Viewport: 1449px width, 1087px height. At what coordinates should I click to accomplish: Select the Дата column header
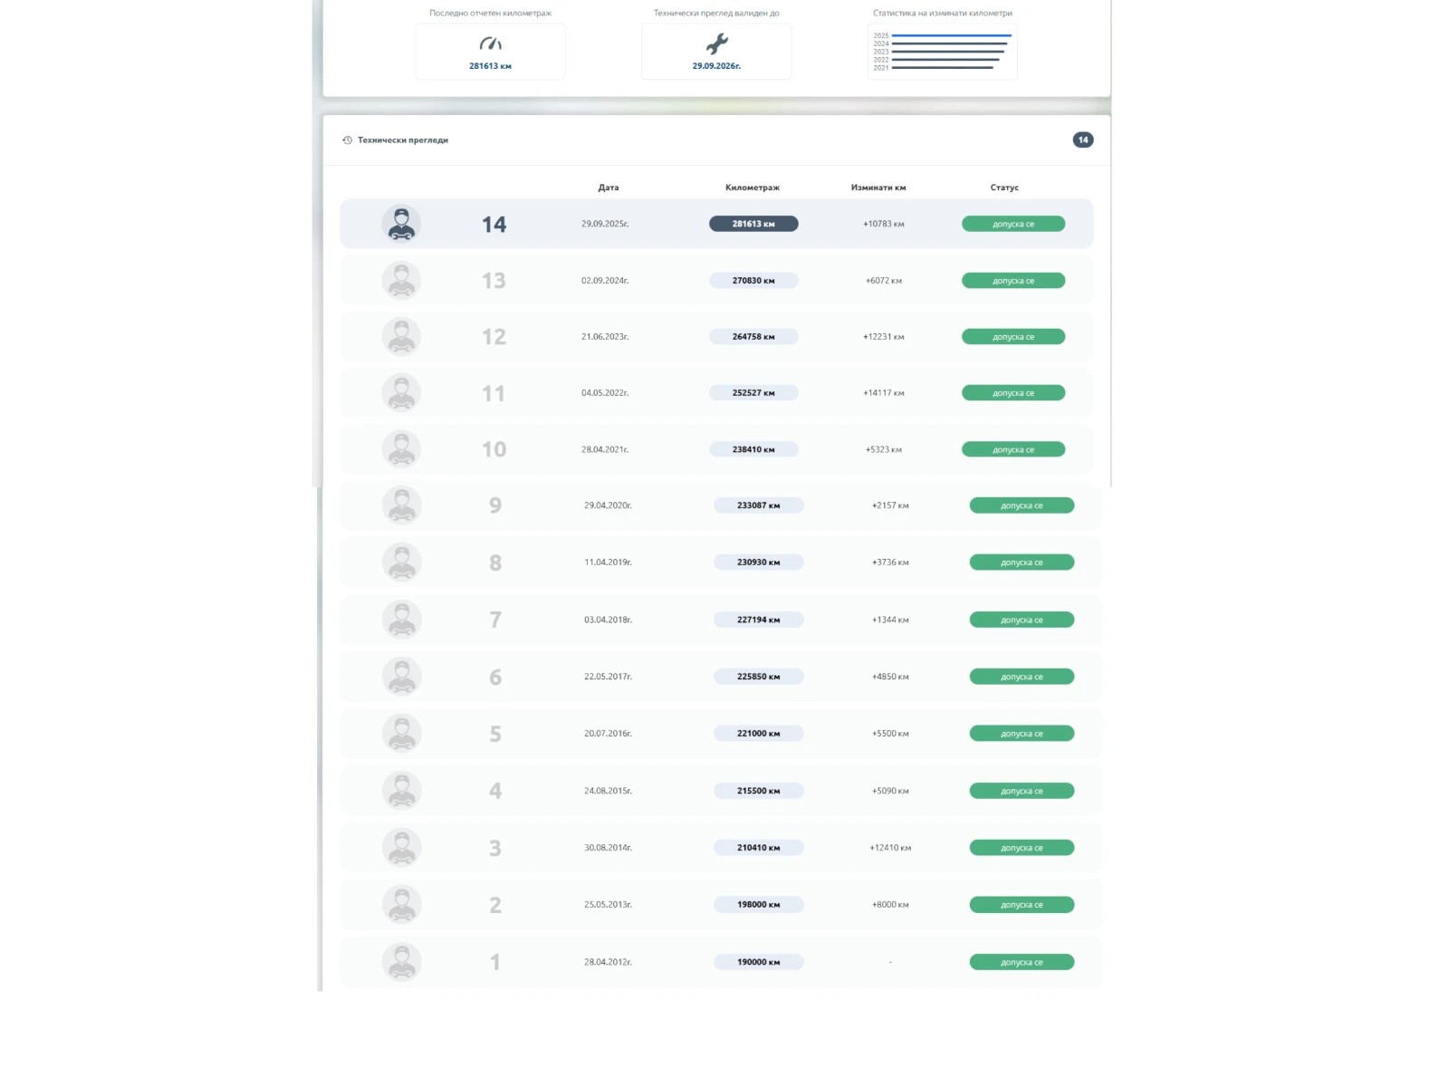(x=608, y=188)
